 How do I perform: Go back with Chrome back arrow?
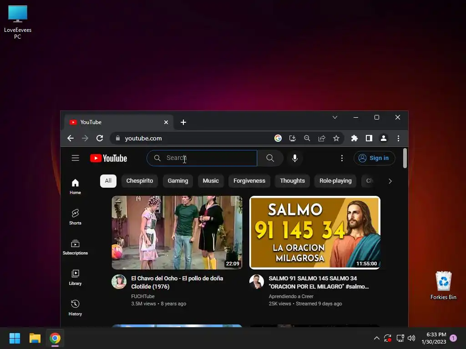71,138
